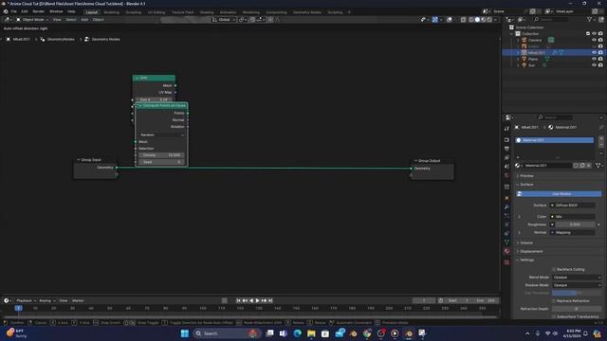Hide Plane in viewport via eye icon
This screenshot has height=341, width=607.
(595, 59)
